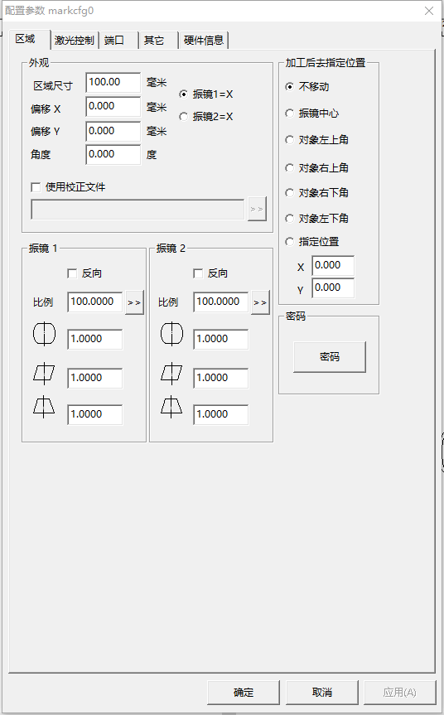Click the >> button next to 振镜 2 比例

pyautogui.click(x=260, y=302)
